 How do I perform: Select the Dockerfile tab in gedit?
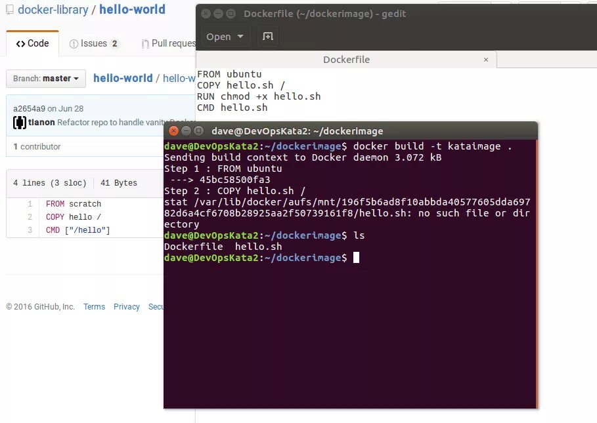(x=347, y=60)
